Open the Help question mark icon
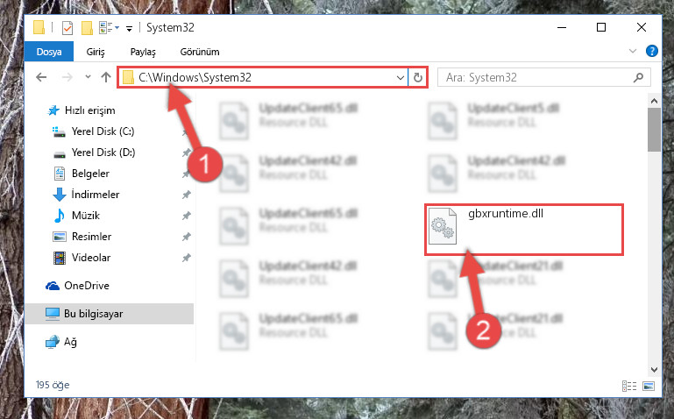Image resolution: width=674 pixels, height=419 pixels. click(x=651, y=51)
